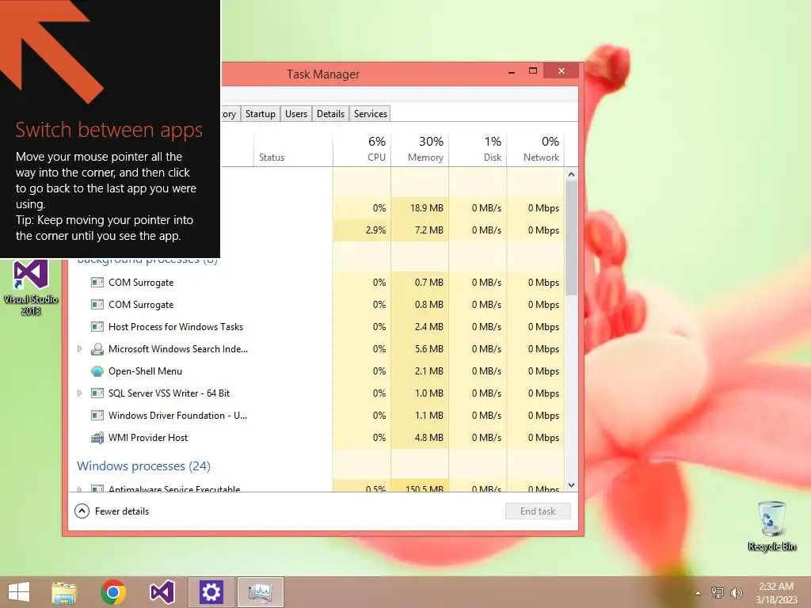Expand the Microsoft Windows Search Indexer row
The height and width of the screenshot is (608, 811).
pos(80,349)
